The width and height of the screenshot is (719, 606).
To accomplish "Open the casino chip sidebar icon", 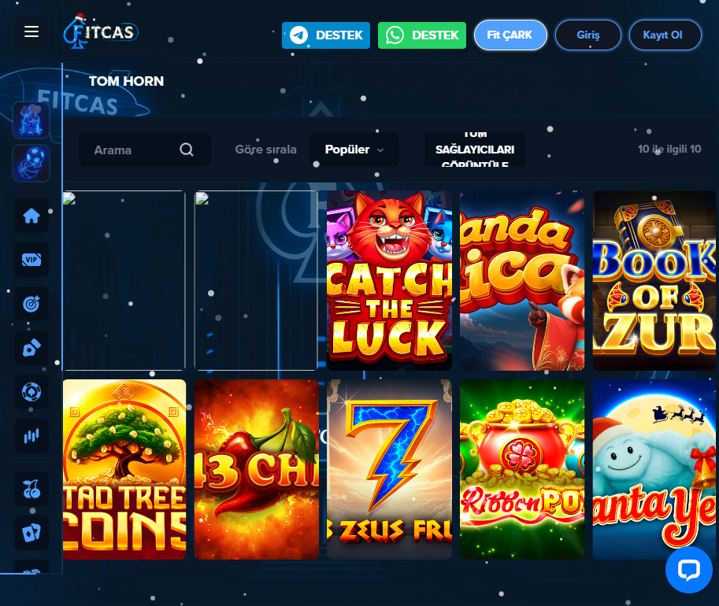I will [32, 392].
